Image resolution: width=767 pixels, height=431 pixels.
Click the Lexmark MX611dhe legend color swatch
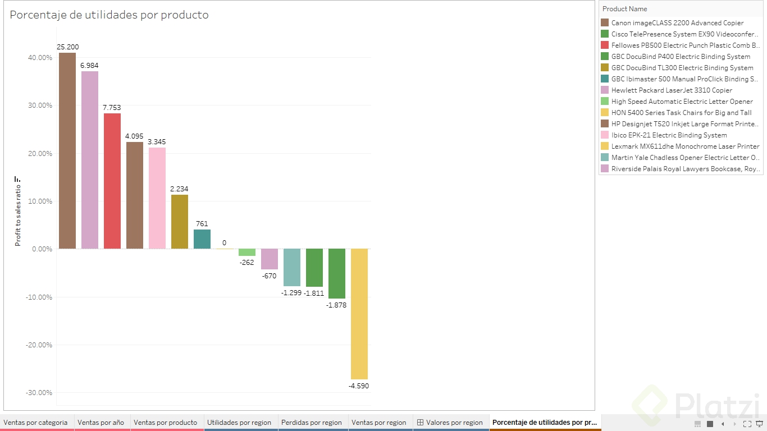click(x=605, y=146)
